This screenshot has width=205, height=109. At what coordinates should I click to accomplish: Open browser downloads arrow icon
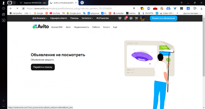tap(201, 8)
